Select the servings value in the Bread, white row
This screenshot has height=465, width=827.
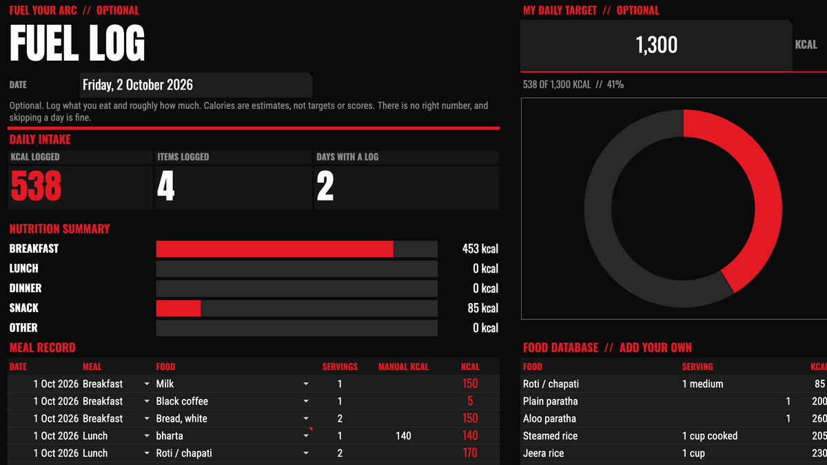pos(340,418)
